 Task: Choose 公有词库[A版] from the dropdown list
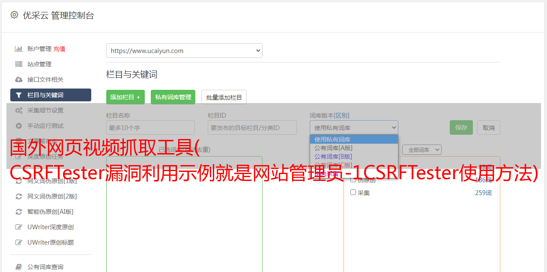(354, 148)
